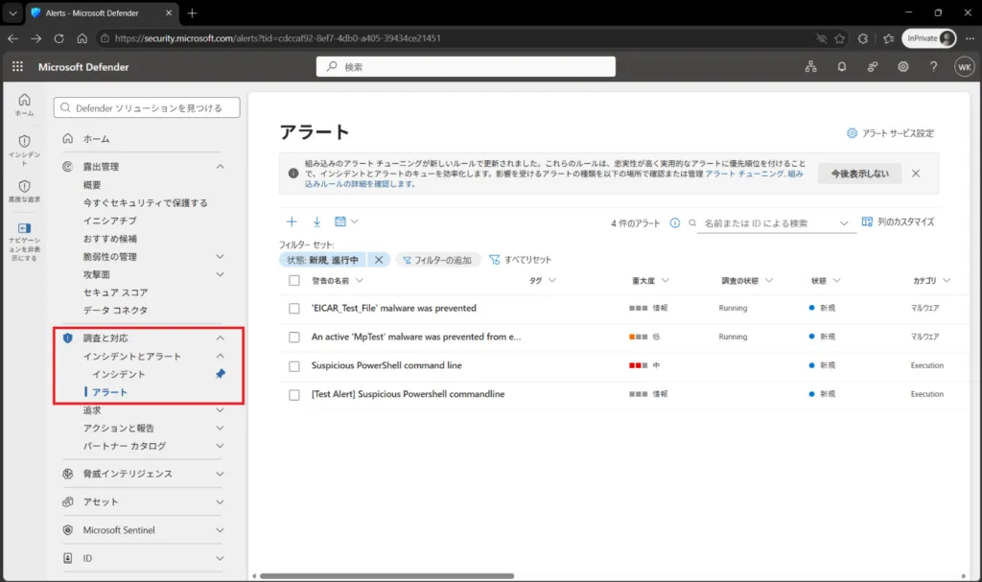Open アラート サービス設定 link
This screenshot has width=982, height=582.
(890, 133)
